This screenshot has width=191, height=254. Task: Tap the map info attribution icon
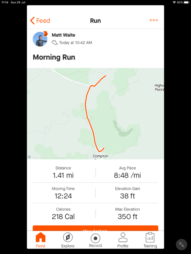click(29, 157)
